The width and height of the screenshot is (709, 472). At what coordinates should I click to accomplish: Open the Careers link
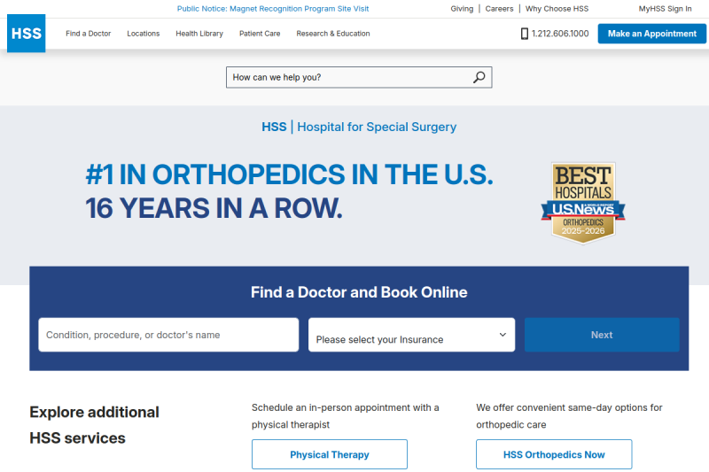pos(499,9)
